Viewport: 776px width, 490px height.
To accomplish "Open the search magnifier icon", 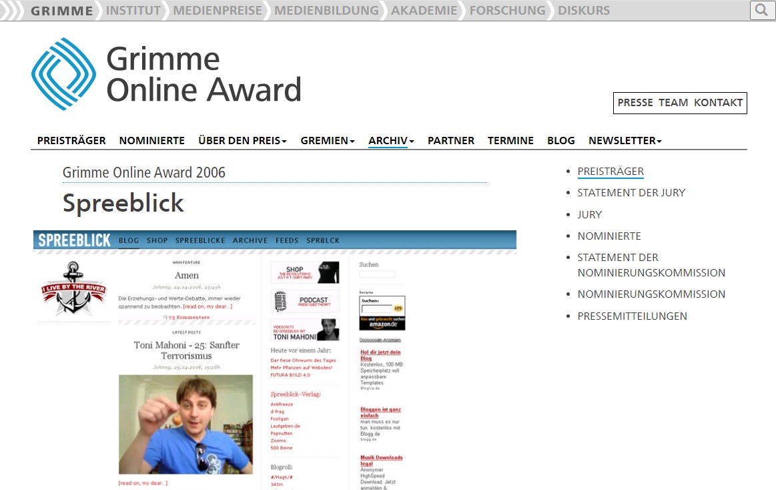I will click(x=761, y=10).
